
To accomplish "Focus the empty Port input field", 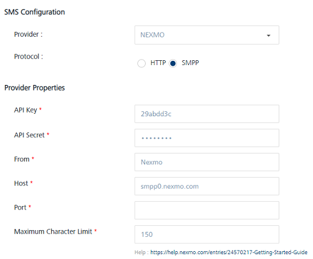I will click(x=206, y=210).
